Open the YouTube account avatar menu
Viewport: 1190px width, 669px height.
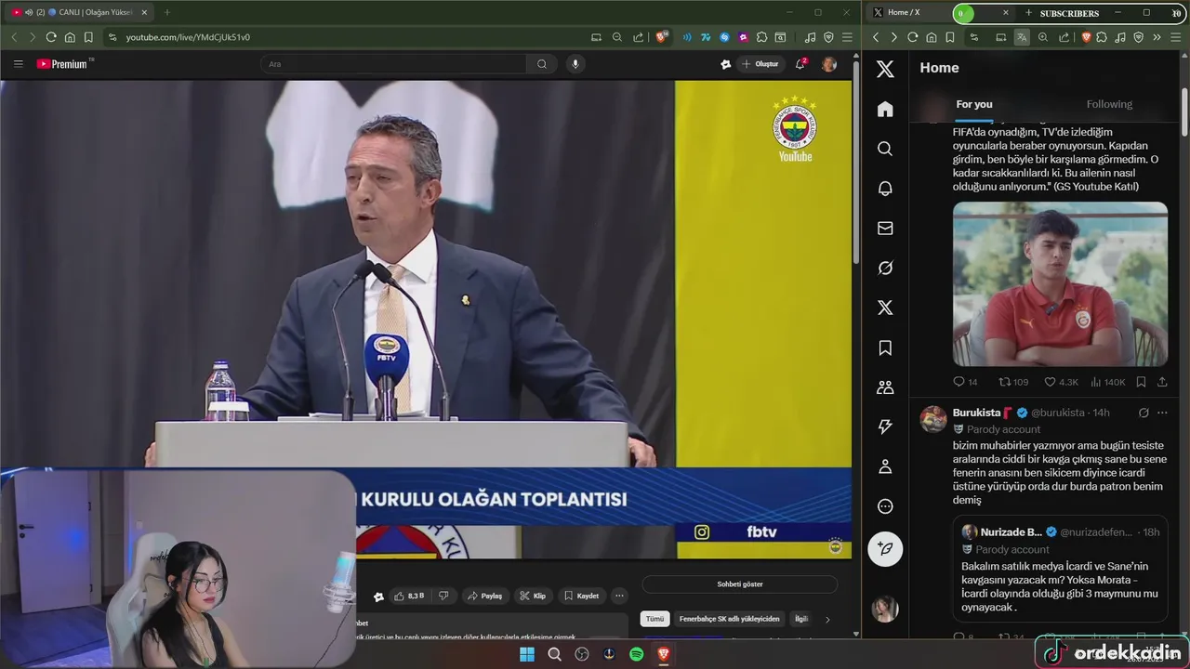829,64
